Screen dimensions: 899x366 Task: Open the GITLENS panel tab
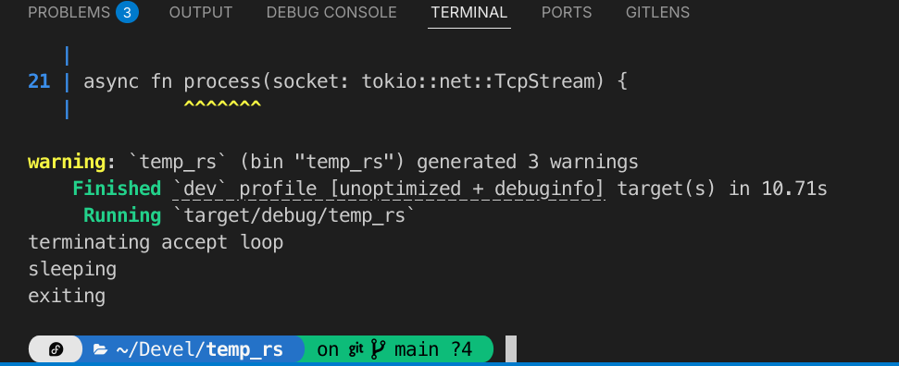657,12
